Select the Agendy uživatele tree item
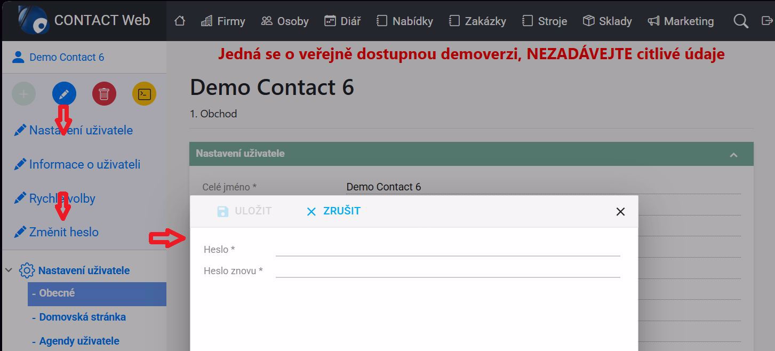Screen dimensions: 775x351 coord(79,341)
